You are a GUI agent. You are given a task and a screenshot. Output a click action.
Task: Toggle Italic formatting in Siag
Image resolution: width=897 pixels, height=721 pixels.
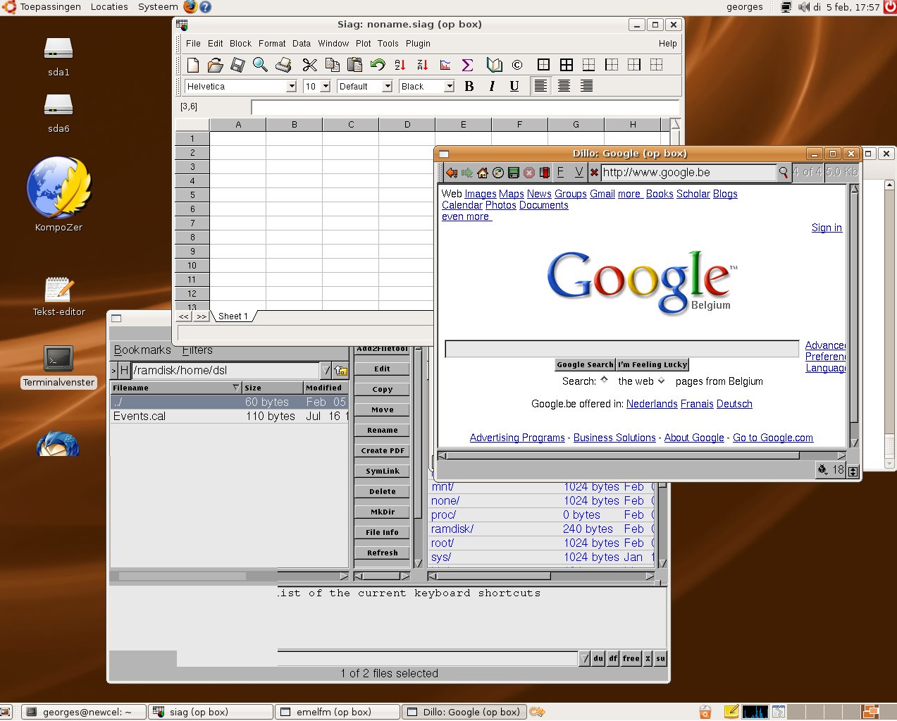click(492, 86)
